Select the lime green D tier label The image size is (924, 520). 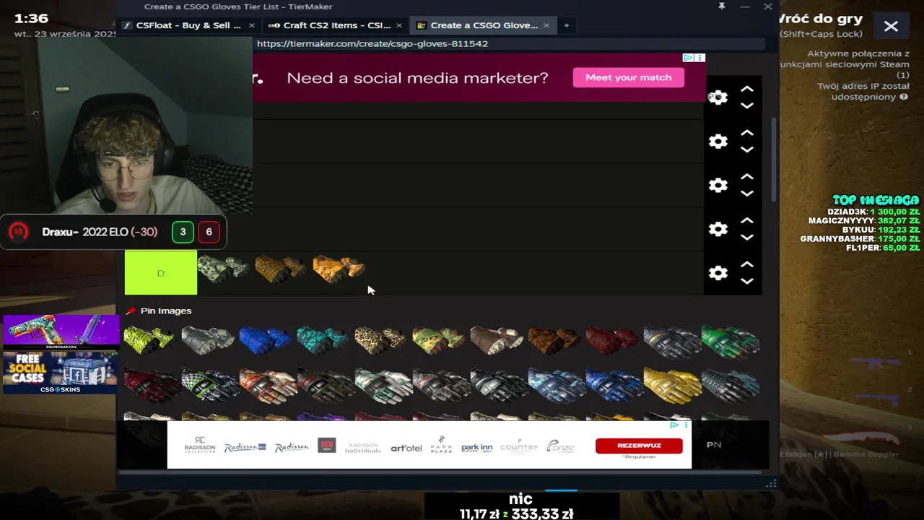[160, 272]
